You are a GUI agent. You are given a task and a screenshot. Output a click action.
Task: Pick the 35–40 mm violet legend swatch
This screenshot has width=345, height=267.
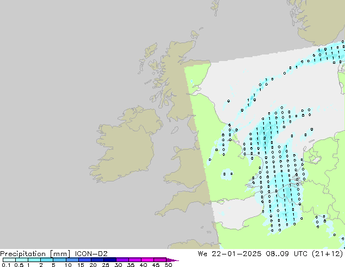134,260
